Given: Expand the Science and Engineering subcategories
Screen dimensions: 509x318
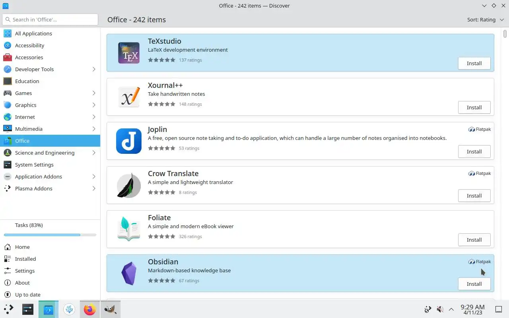Looking at the screenshot, I should (94, 153).
